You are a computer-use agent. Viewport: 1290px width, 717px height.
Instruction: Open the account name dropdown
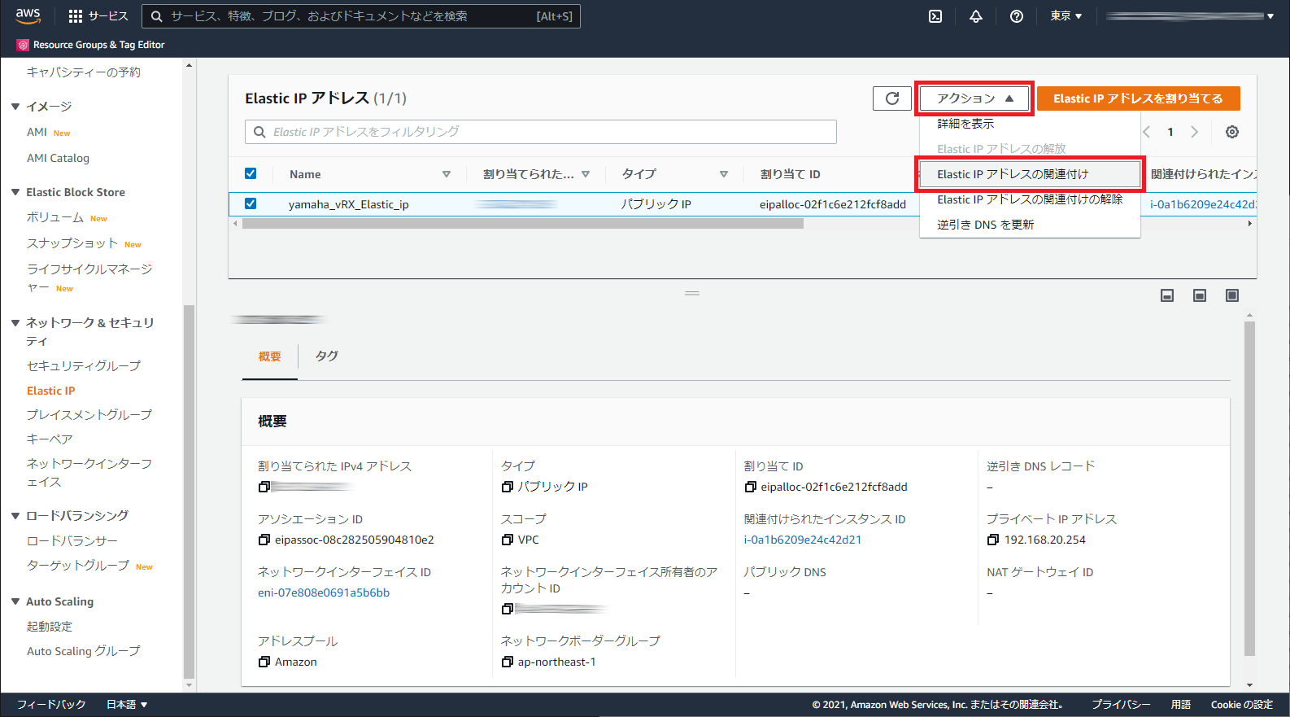[1189, 15]
